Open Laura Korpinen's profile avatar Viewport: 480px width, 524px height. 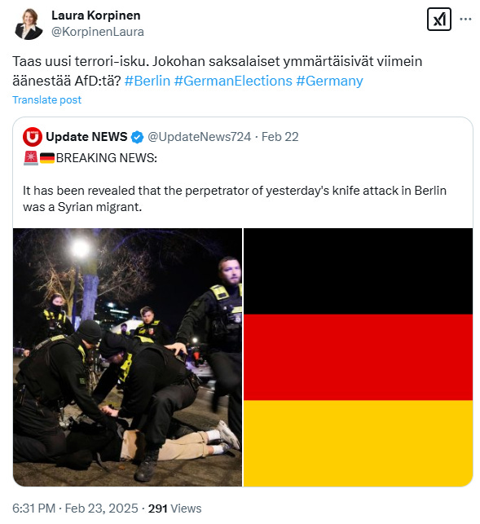[29, 24]
